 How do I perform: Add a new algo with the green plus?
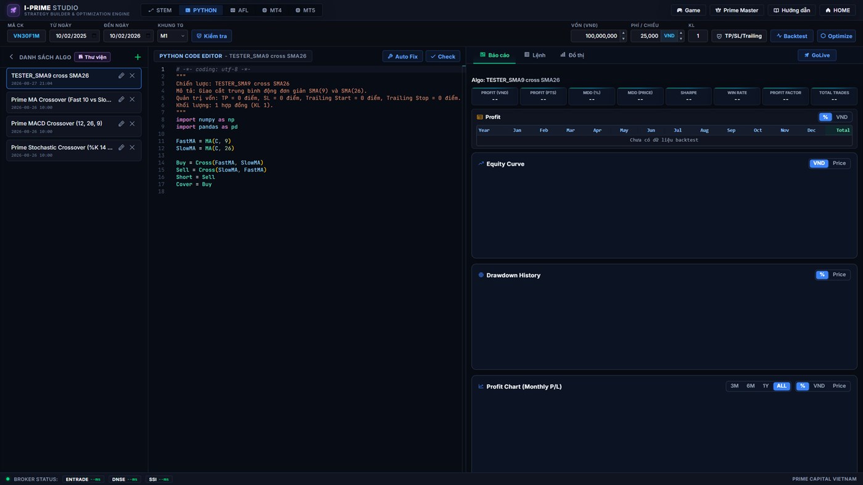tap(138, 57)
